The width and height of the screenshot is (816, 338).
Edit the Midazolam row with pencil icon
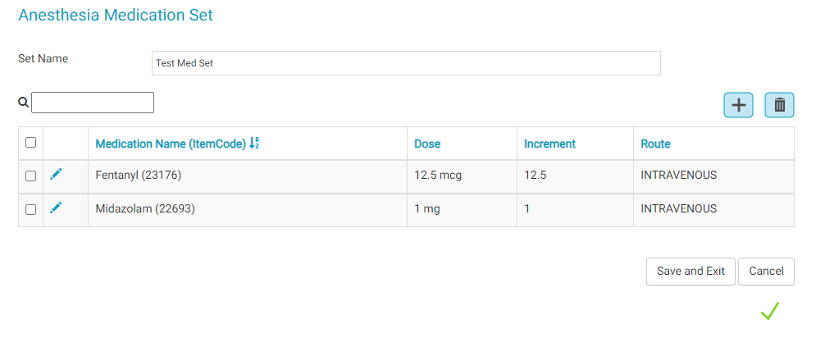[56, 208]
